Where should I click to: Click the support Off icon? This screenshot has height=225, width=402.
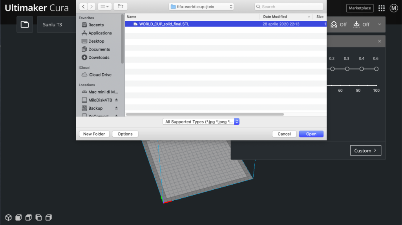tap(334, 24)
